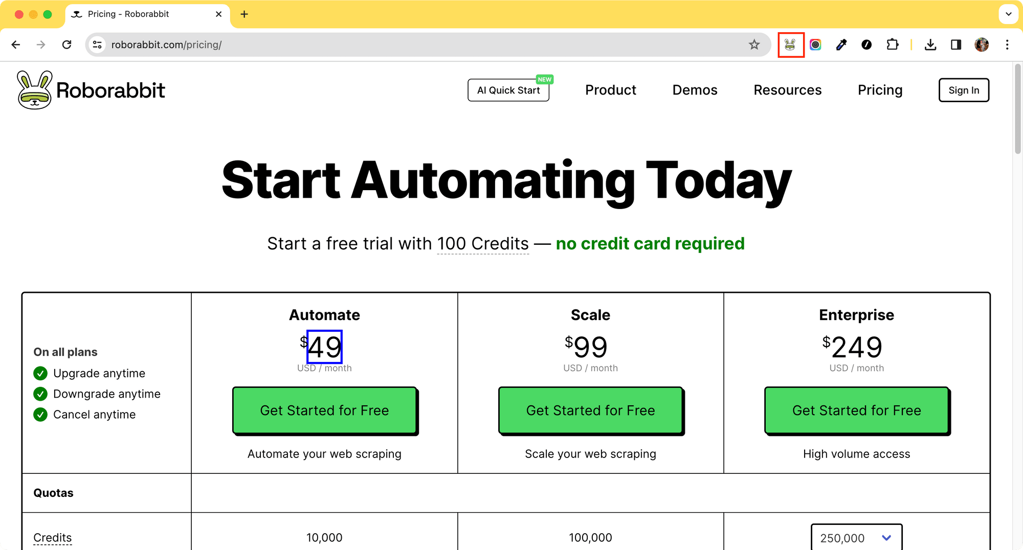Open the Chrome extensions puzzle icon
This screenshot has width=1023, height=550.
tap(893, 44)
